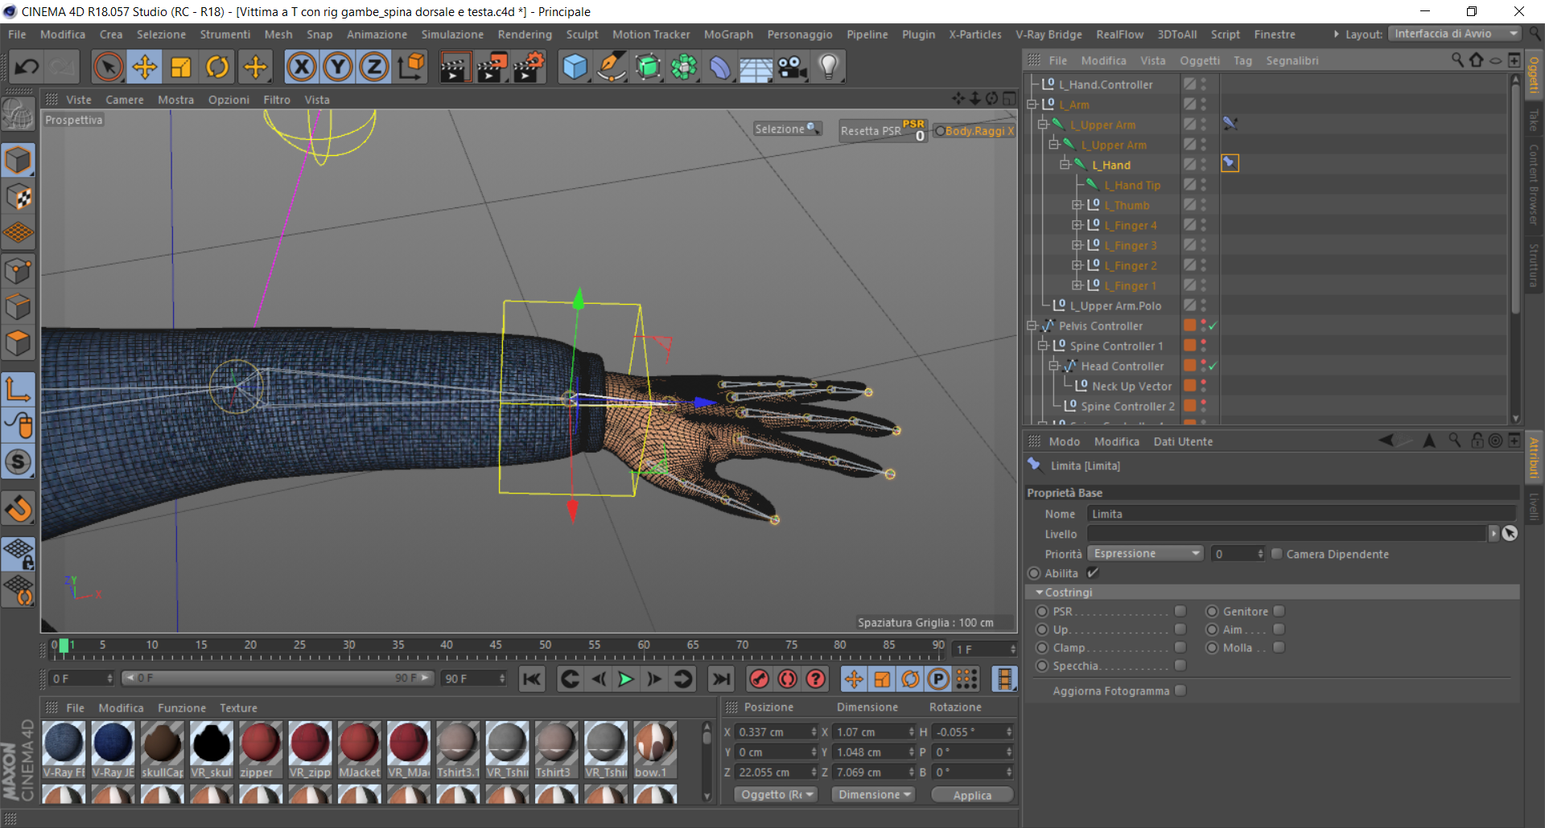The width and height of the screenshot is (1545, 828).
Task: Add a Cube primitive object
Action: (575, 68)
